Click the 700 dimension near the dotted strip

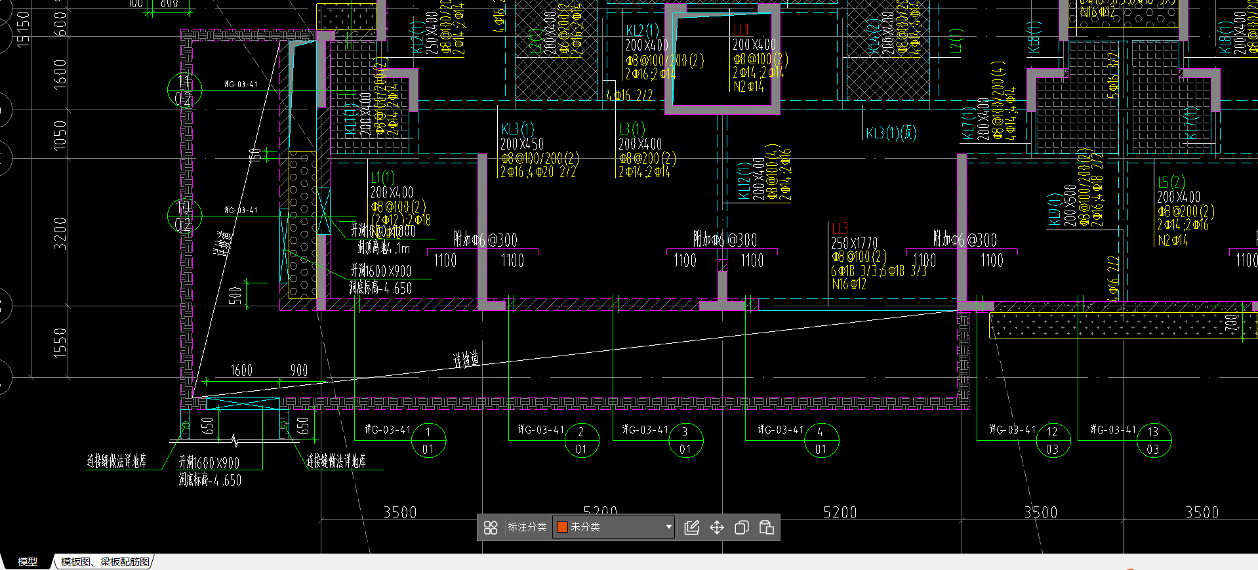[x=1232, y=322]
